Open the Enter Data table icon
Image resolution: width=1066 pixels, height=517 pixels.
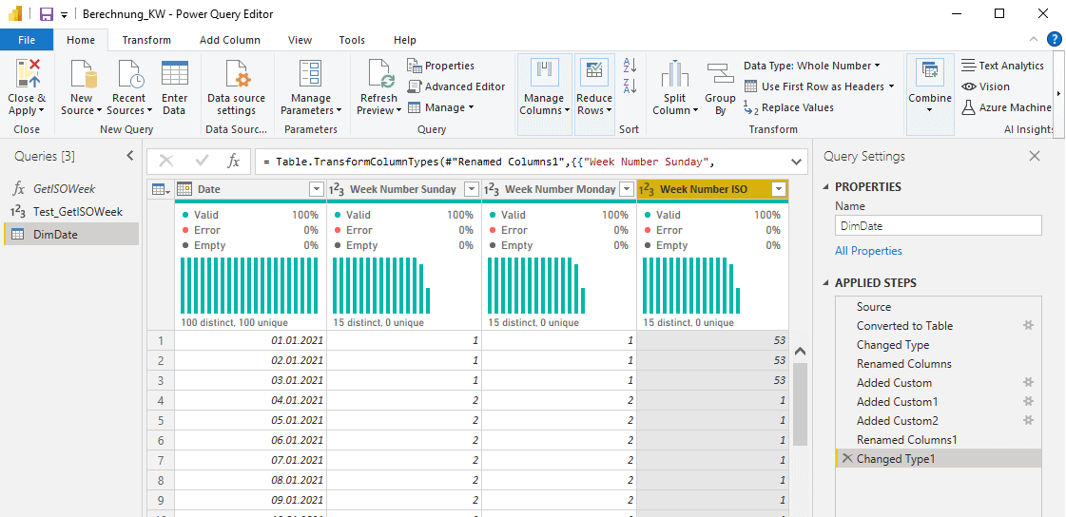(174, 74)
